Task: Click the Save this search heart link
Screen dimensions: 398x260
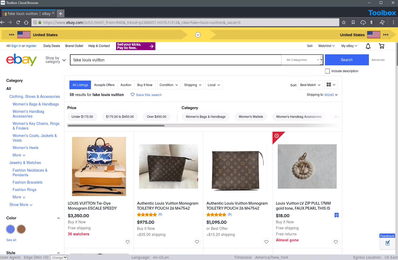Action: pyautogui.click(x=146, y=95)
